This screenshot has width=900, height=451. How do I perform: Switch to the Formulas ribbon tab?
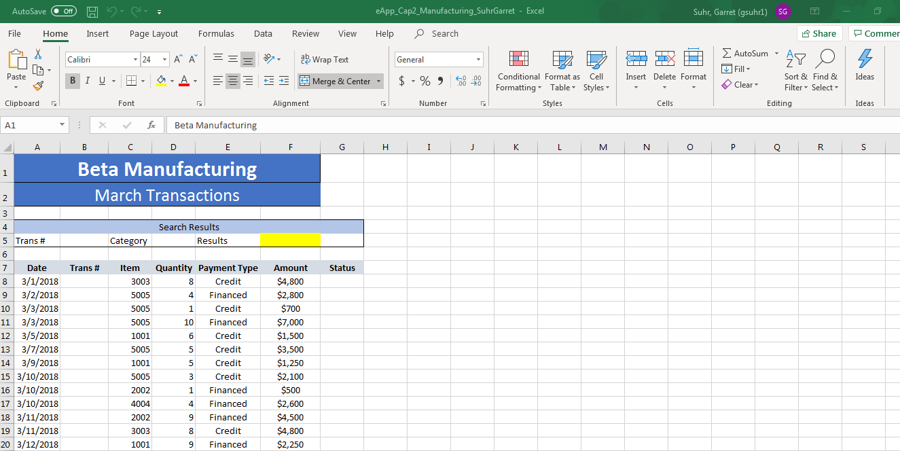click(x=215, y=33)
